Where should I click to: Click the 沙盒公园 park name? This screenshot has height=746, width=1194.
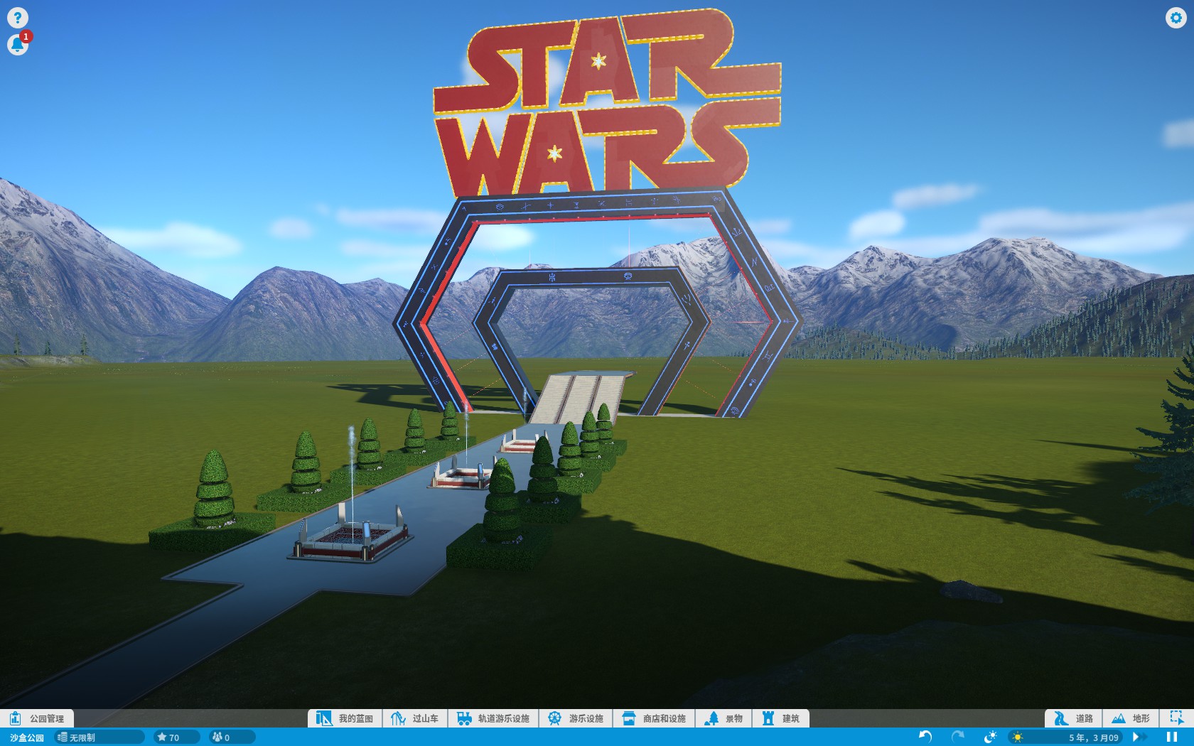[26, 737]
